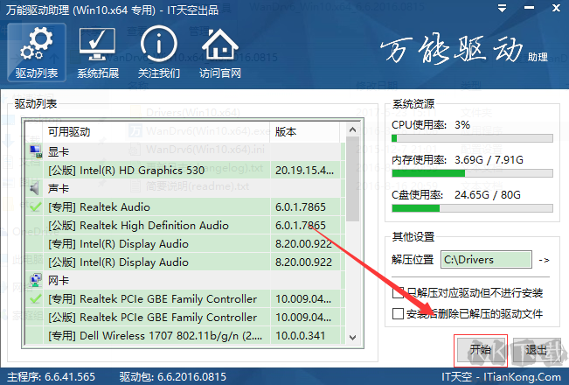Select Dell Wireless 1707 802.11b/g/n row
569x385 pixels.
point(184,335)
